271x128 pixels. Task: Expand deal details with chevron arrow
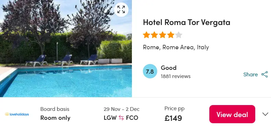coord(265,114)
